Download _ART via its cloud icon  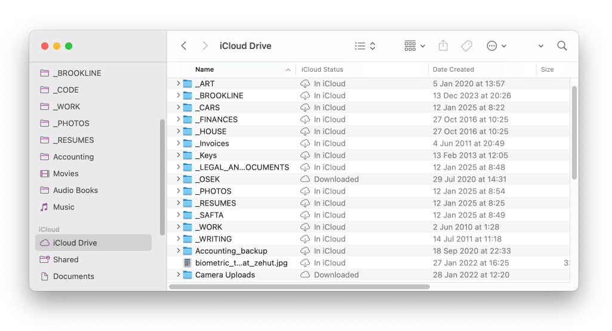click(x=305, y=84)
